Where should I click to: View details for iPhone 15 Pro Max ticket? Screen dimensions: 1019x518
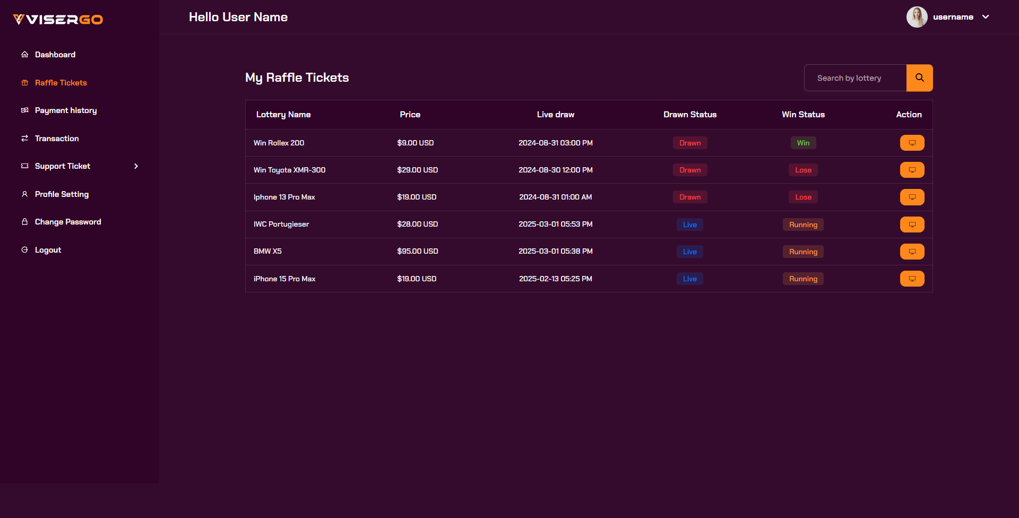tap(912, 279)
